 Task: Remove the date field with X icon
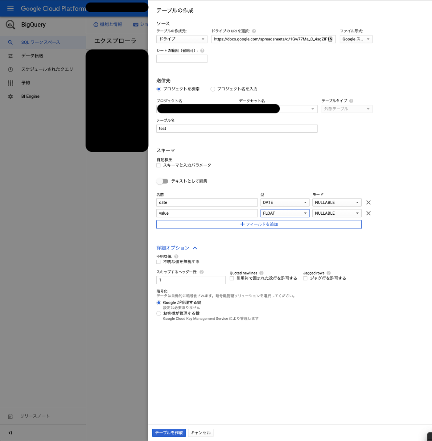click(368, 202)
